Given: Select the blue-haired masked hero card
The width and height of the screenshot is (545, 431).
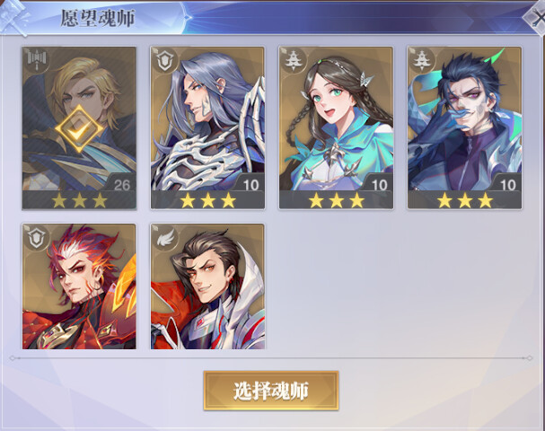Looking at the screenshot, I should (464, 128).
